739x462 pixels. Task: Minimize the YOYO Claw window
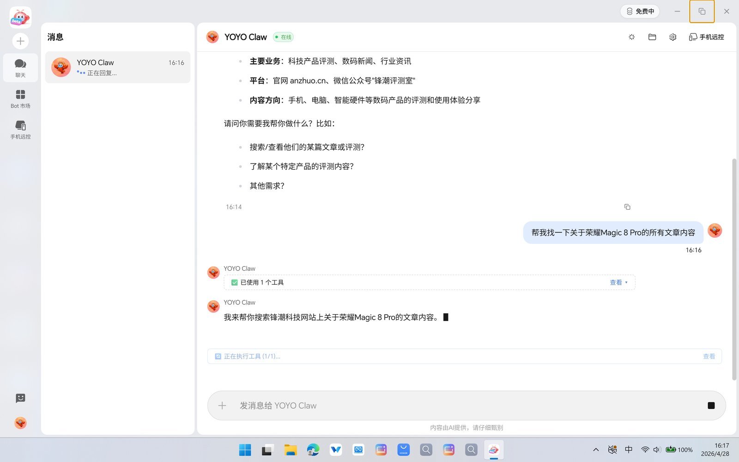click(x=677, y=11)
